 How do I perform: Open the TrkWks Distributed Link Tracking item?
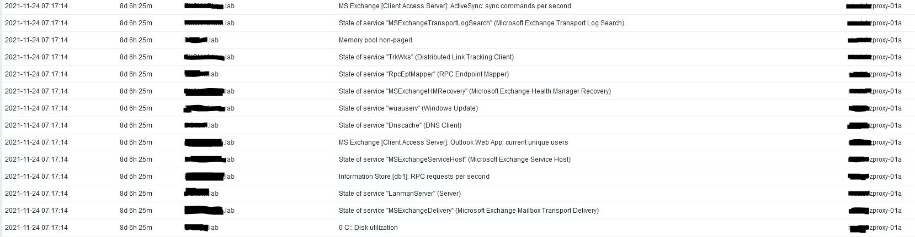(426, 57)
